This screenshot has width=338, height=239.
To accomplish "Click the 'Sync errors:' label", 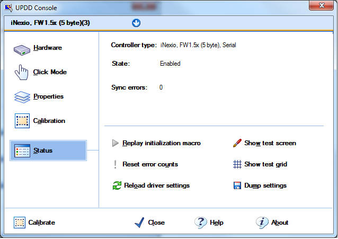I will (x=129, y=87).
